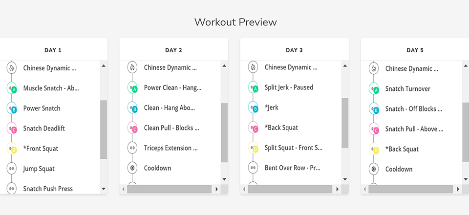Screen dimensions: 469x215
Task: Click the flame warm-up icon in Day 1
Action: (12, 68)
